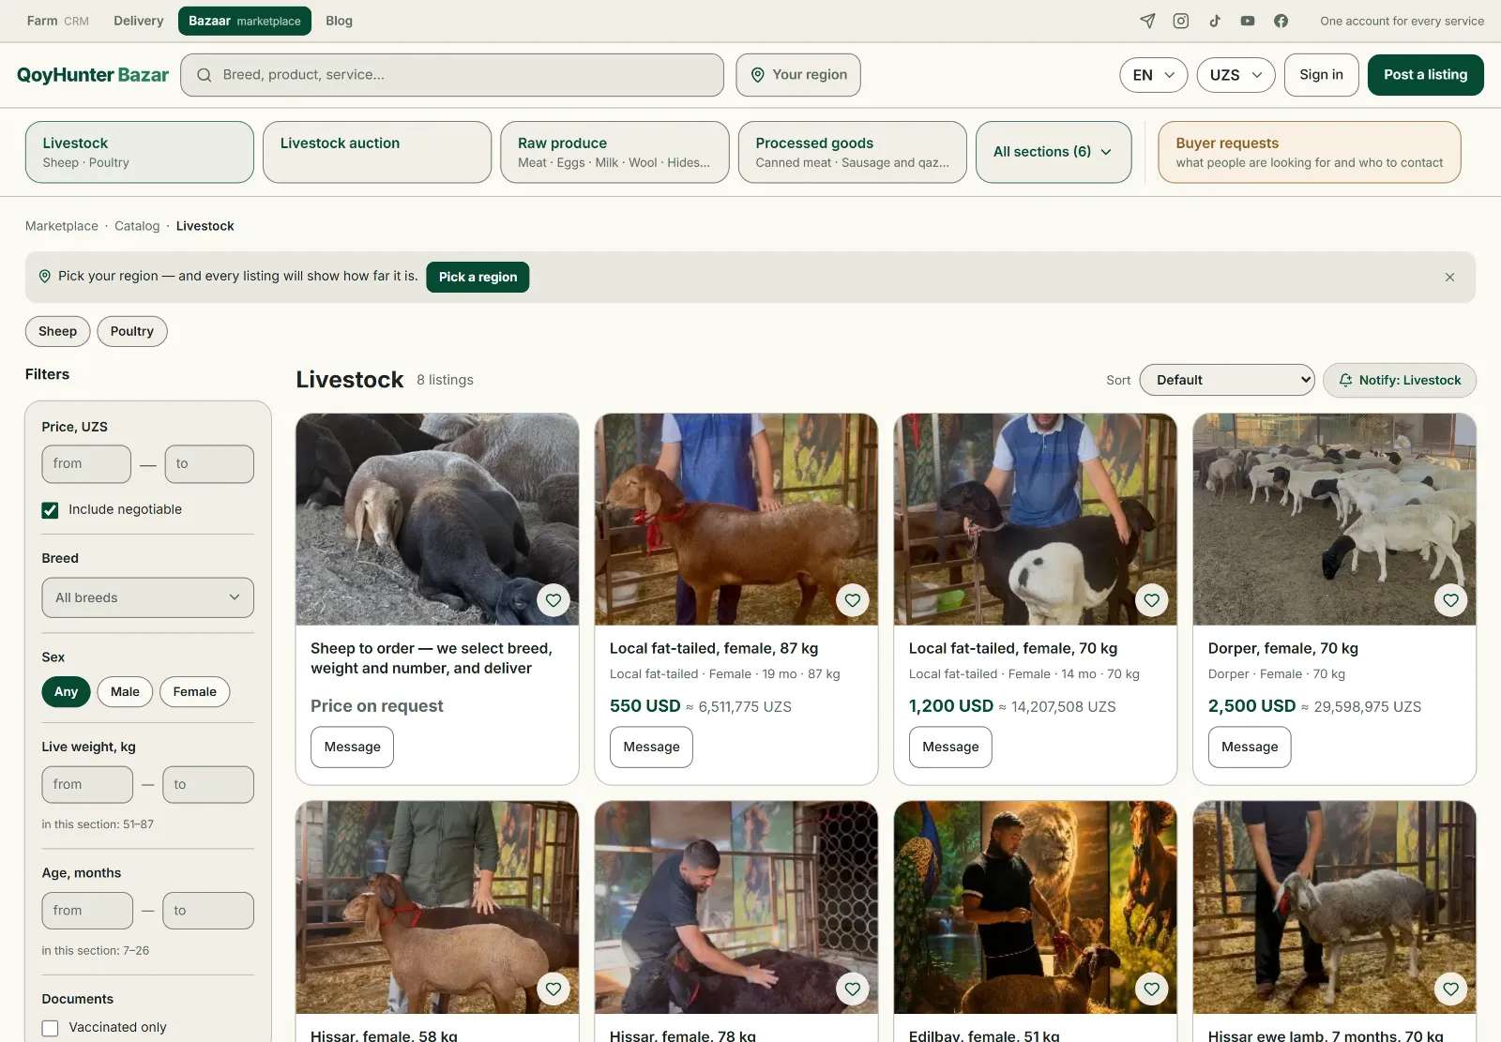The height and width of the screenshot is (1042, 1501).
Task: Open the Blog tab
Action: tap(340, 21)
